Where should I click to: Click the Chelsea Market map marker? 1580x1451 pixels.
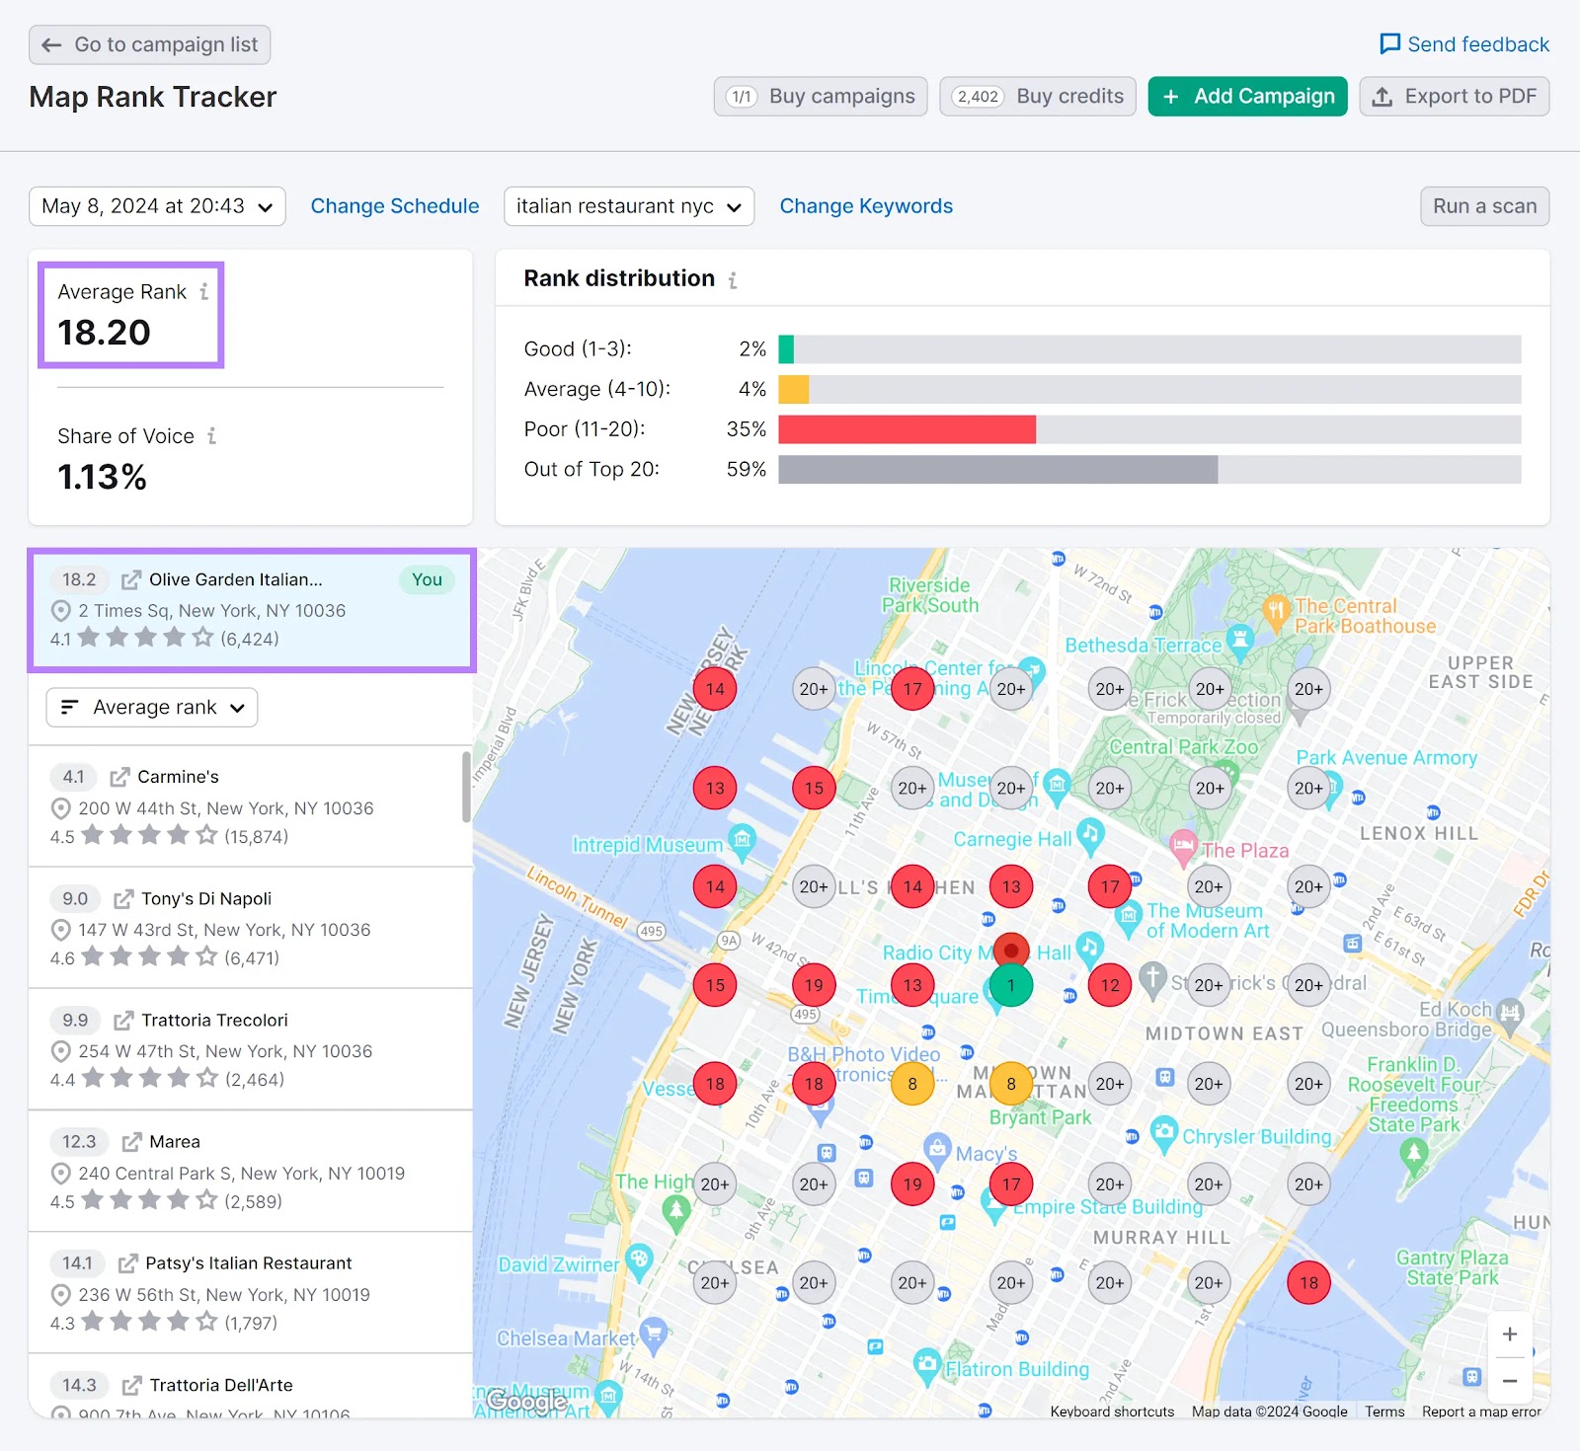pos(652,1335)
